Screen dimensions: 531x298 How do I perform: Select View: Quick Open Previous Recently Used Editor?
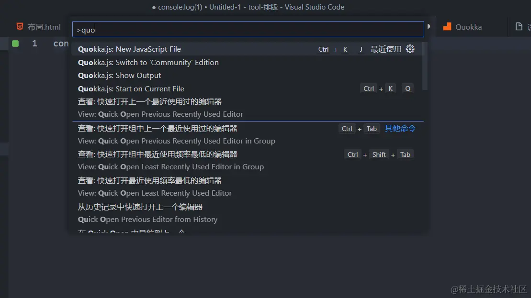(247, 108)
